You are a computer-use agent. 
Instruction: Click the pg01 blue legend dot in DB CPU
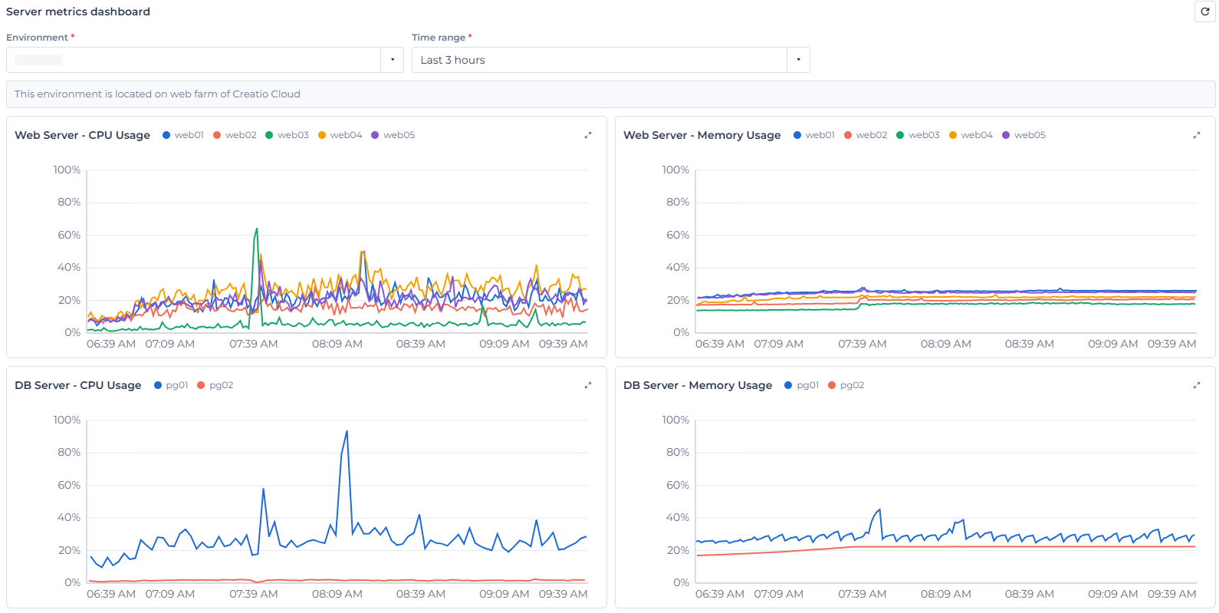[158, 385]
